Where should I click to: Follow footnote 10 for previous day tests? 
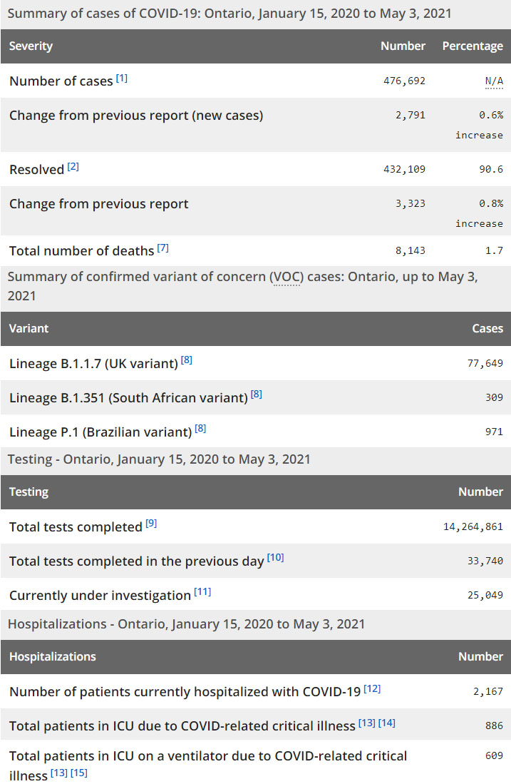[x=275, y=558]
